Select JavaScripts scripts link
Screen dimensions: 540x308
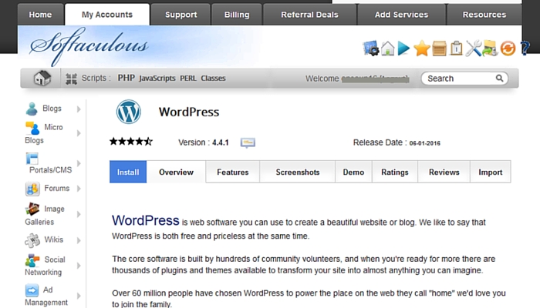click(157, 79)
